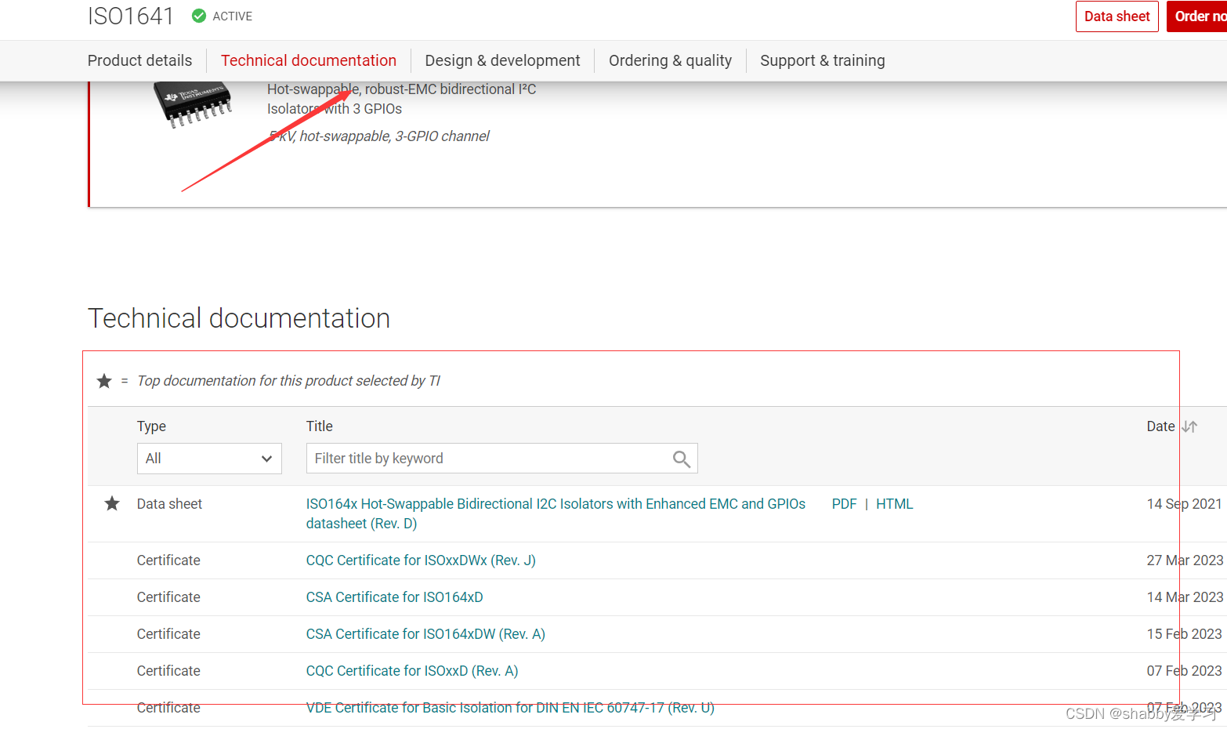The height and width of the screenshot is (729, 1227).
Task: Click 'Top documentation for this product selected by TI'
Action: pos(288,381)
